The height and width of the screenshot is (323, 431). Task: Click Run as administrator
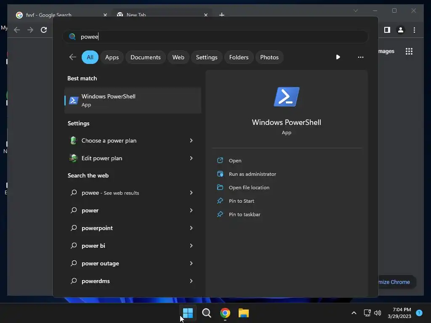253,174
